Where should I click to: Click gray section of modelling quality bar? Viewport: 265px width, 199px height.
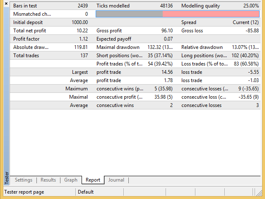[129, 14]
